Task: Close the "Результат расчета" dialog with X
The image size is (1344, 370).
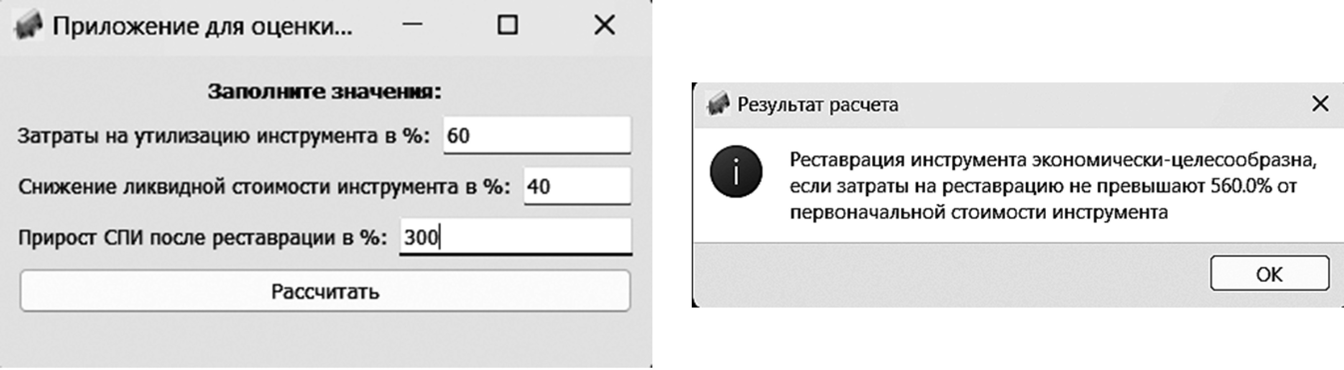Action: click(1320, 104)
